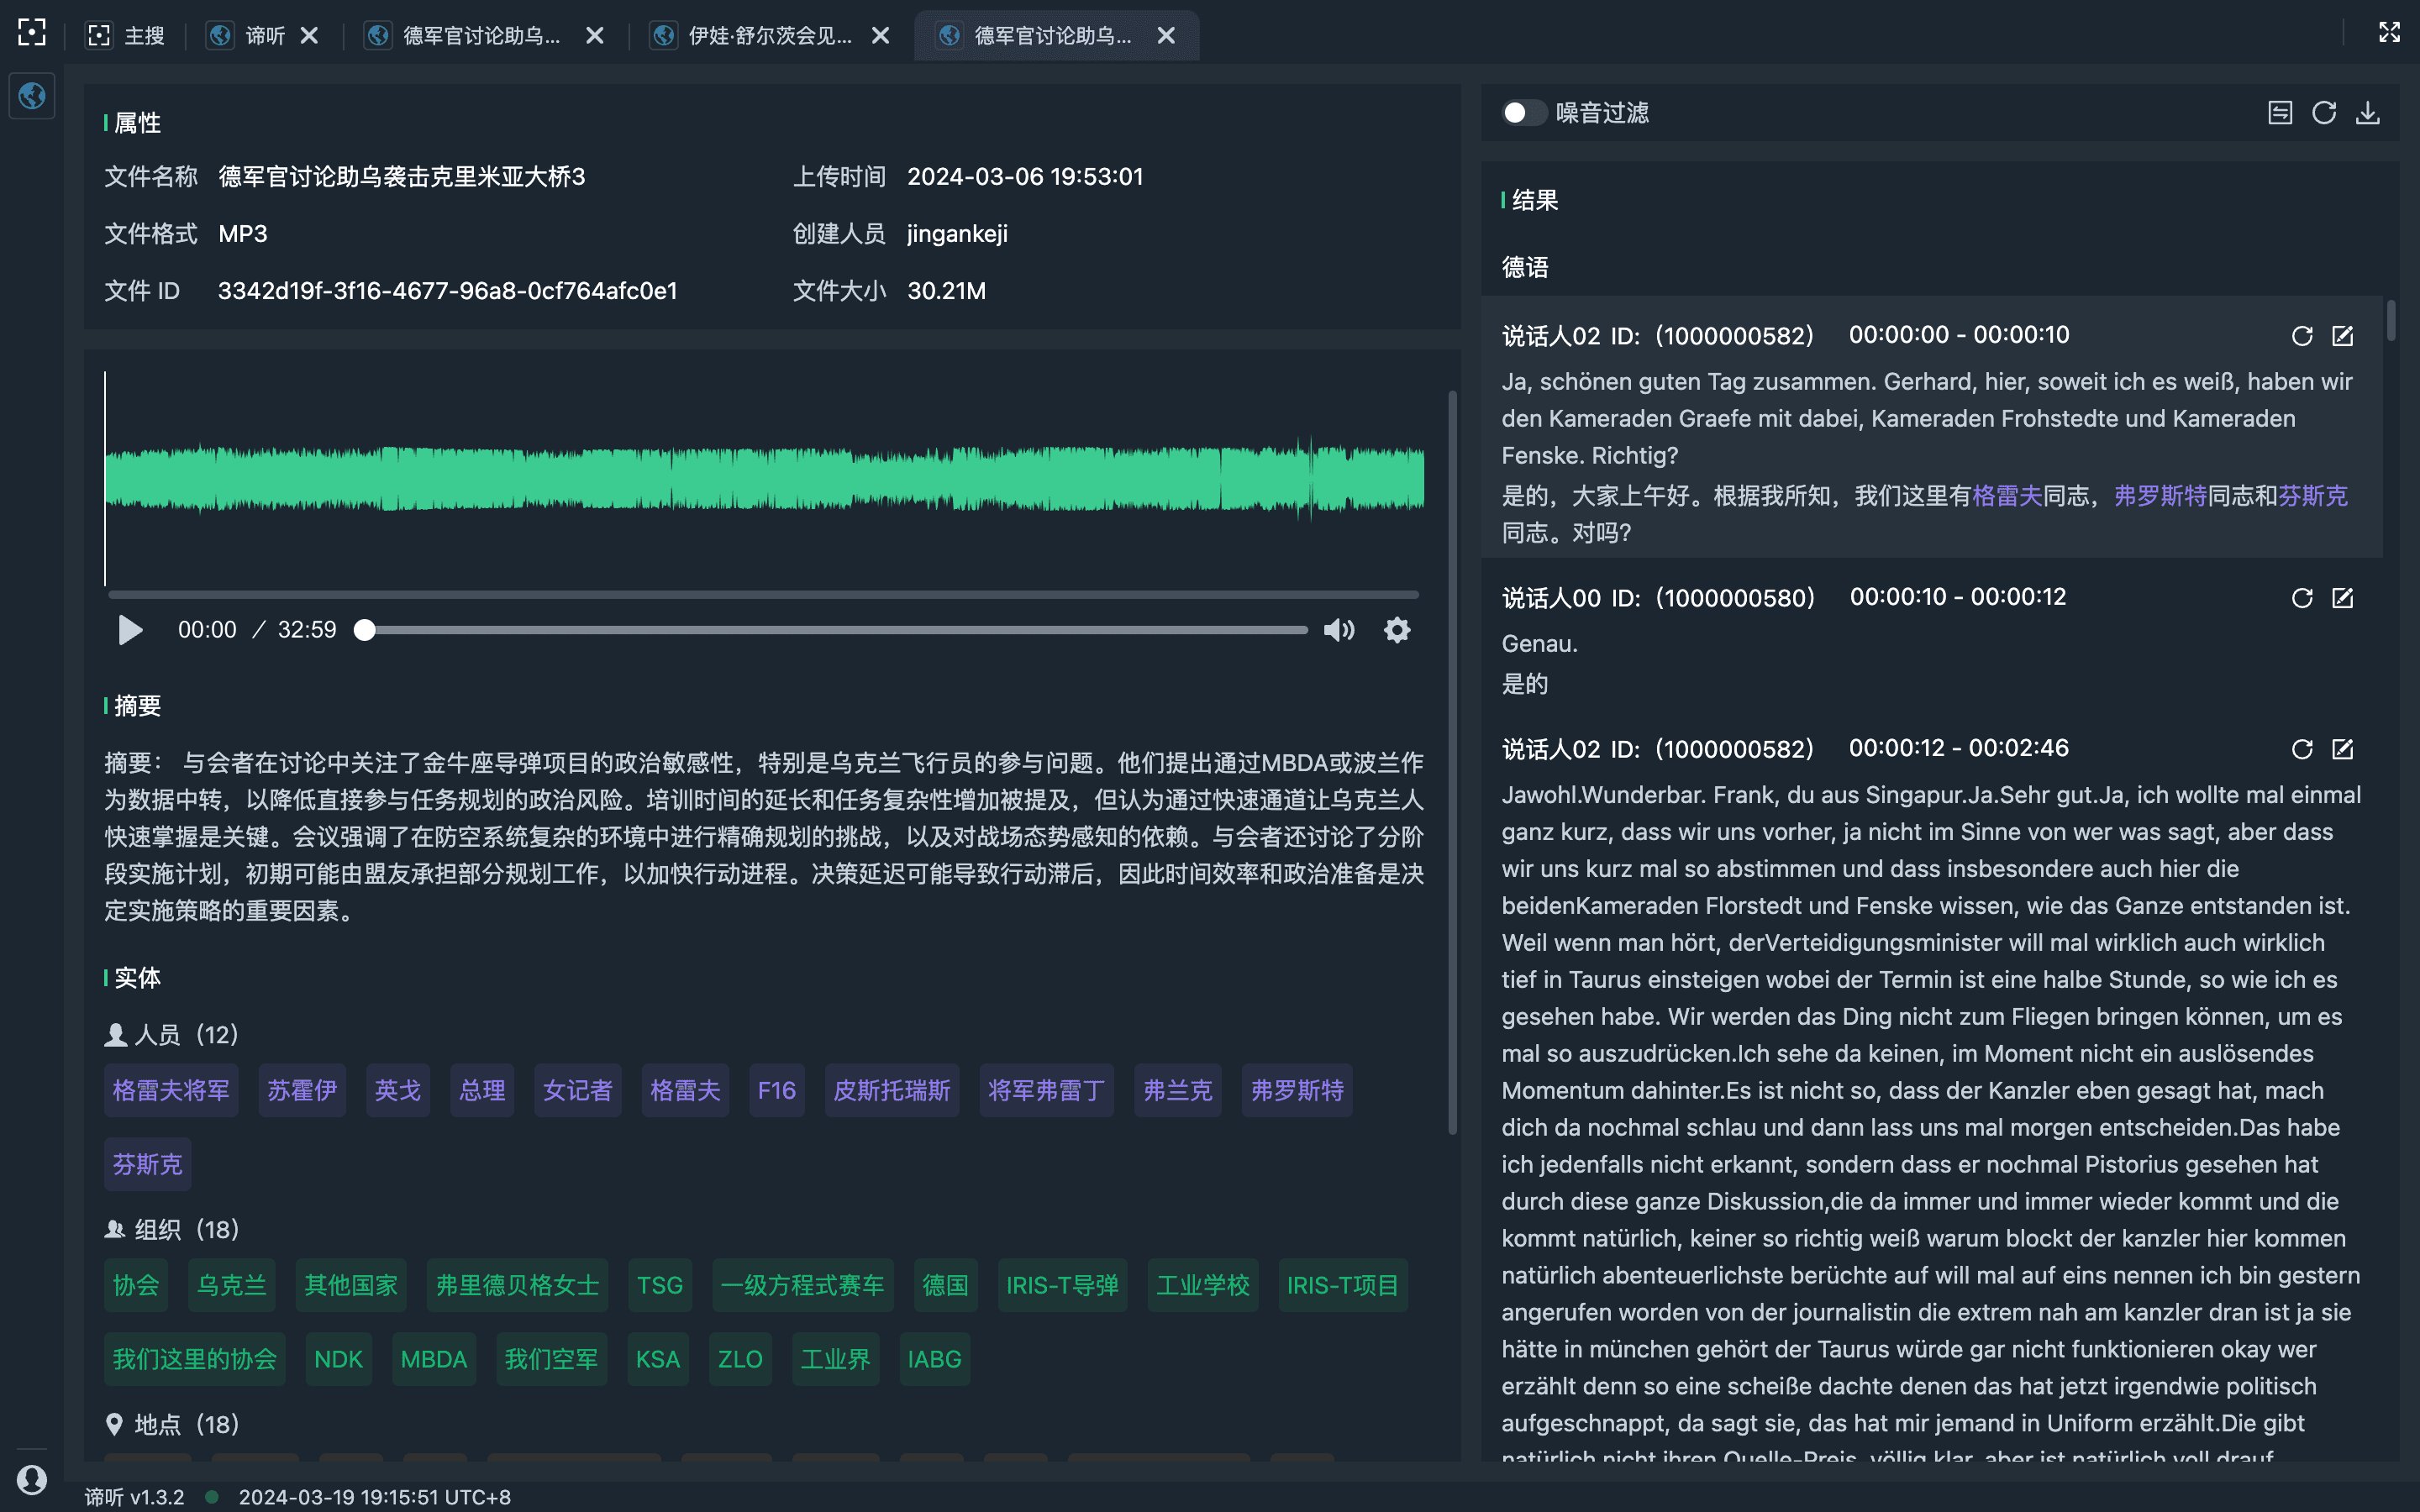Select the 乌克兰 organization tag
2420x1512 pixels.
[x=232, y=1285]
